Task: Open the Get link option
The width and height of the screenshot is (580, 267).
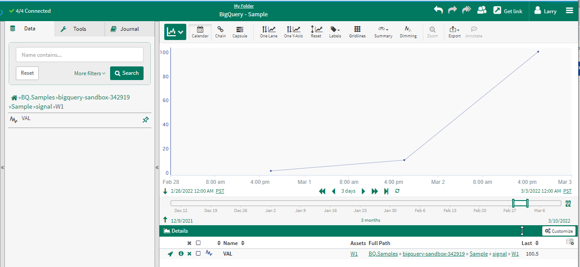Action: coord(508,11)
